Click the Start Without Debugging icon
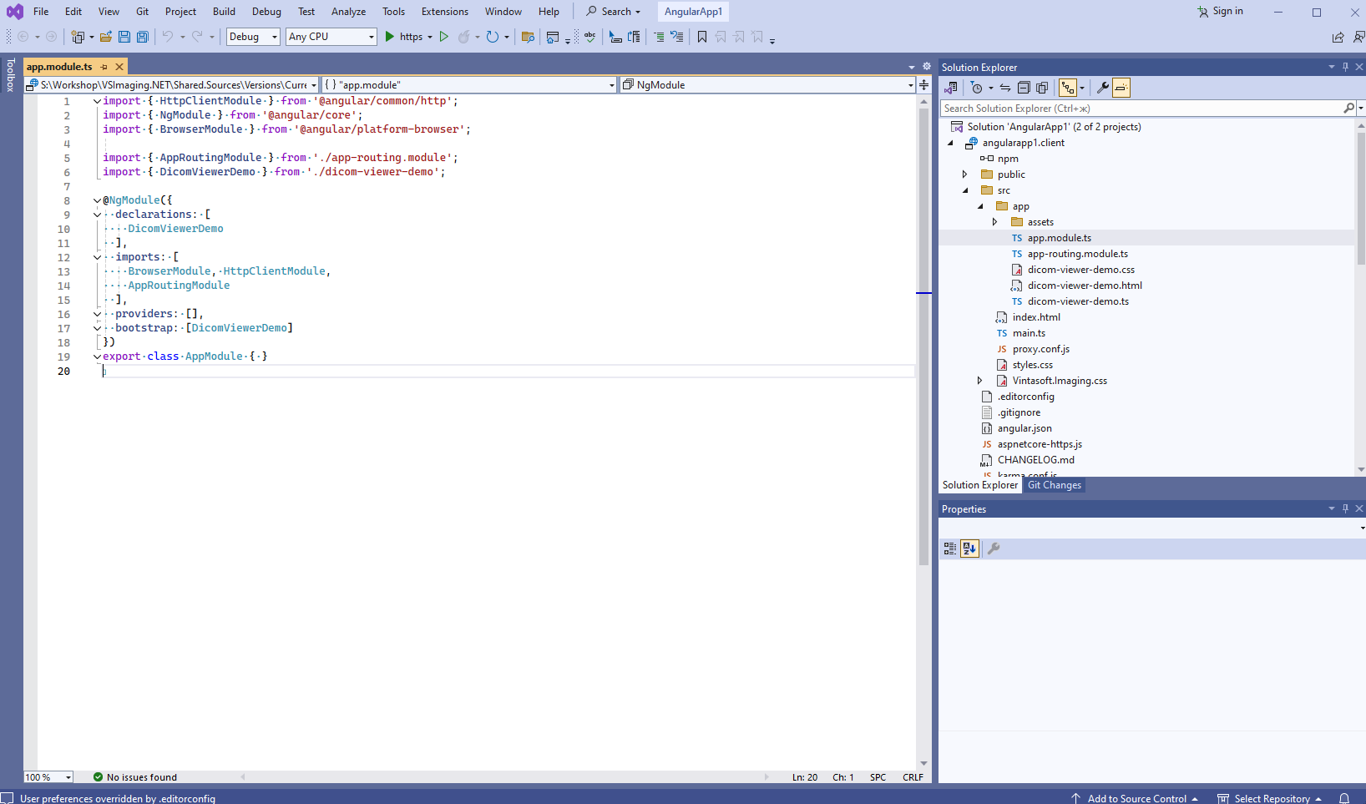Screen dimensions: 1366x804 (444, 37)
